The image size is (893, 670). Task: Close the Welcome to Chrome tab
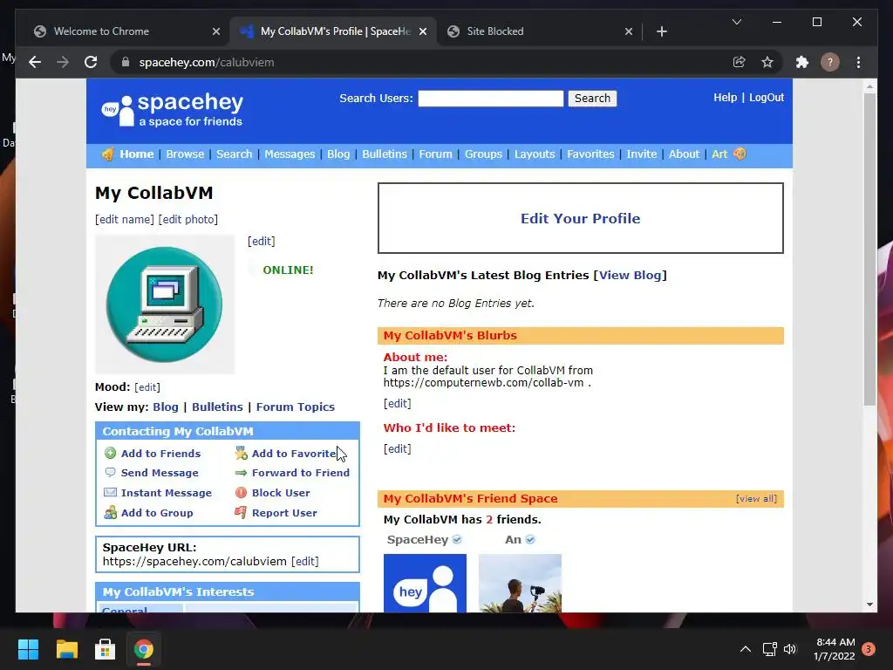[x=216, y=31]
